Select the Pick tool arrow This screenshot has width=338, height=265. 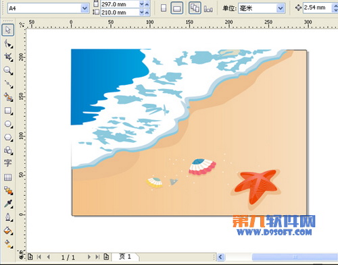(8, 30)
